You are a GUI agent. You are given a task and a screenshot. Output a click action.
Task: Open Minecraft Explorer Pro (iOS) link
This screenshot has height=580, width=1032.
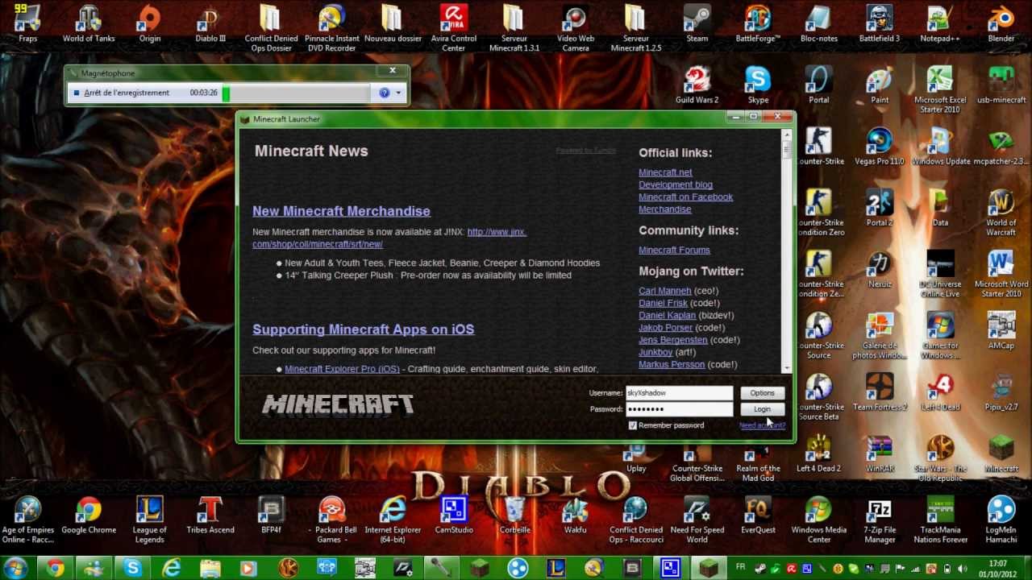[x=342, y=369]
